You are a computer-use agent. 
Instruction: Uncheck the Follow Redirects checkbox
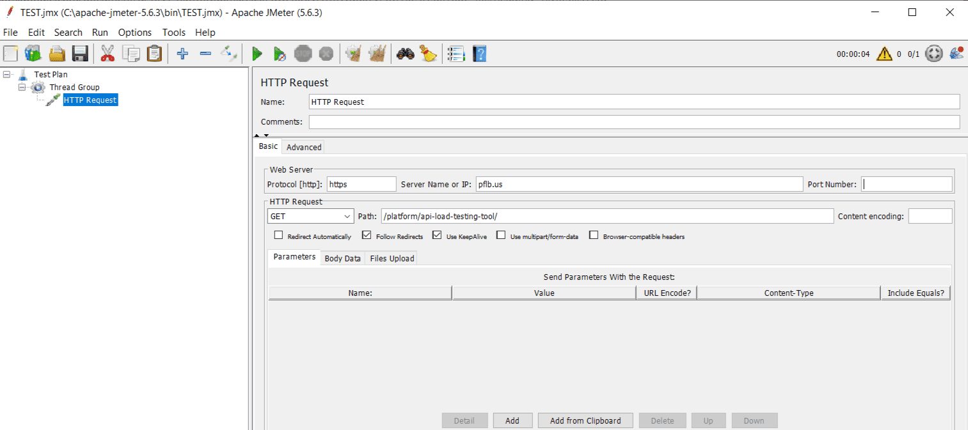[x=367, y=235]
